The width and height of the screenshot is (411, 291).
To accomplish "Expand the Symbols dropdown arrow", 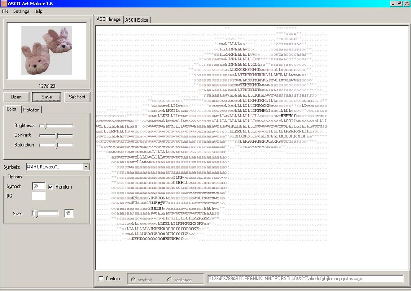I will click(x=86, y=167).
